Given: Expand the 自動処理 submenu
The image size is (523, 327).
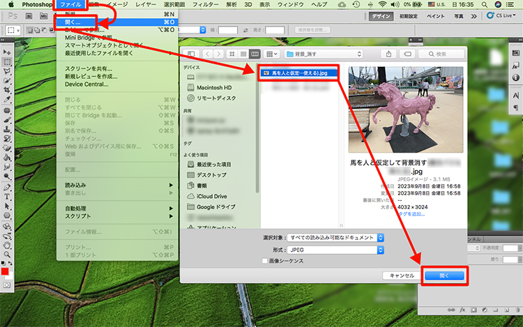Looking at the screenshot, I should [119, 208].
